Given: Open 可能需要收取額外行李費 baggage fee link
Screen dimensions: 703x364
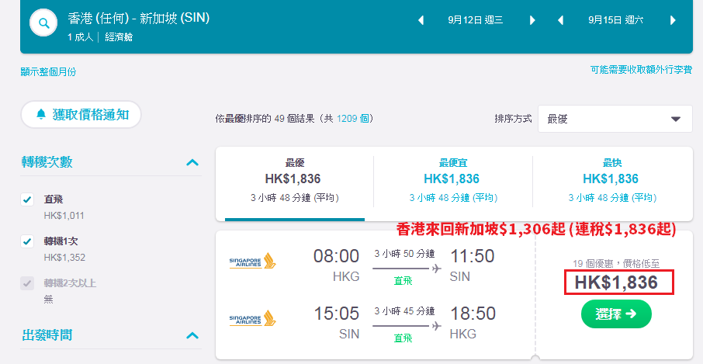Looking at the screenshot, I should coord(641,70).
